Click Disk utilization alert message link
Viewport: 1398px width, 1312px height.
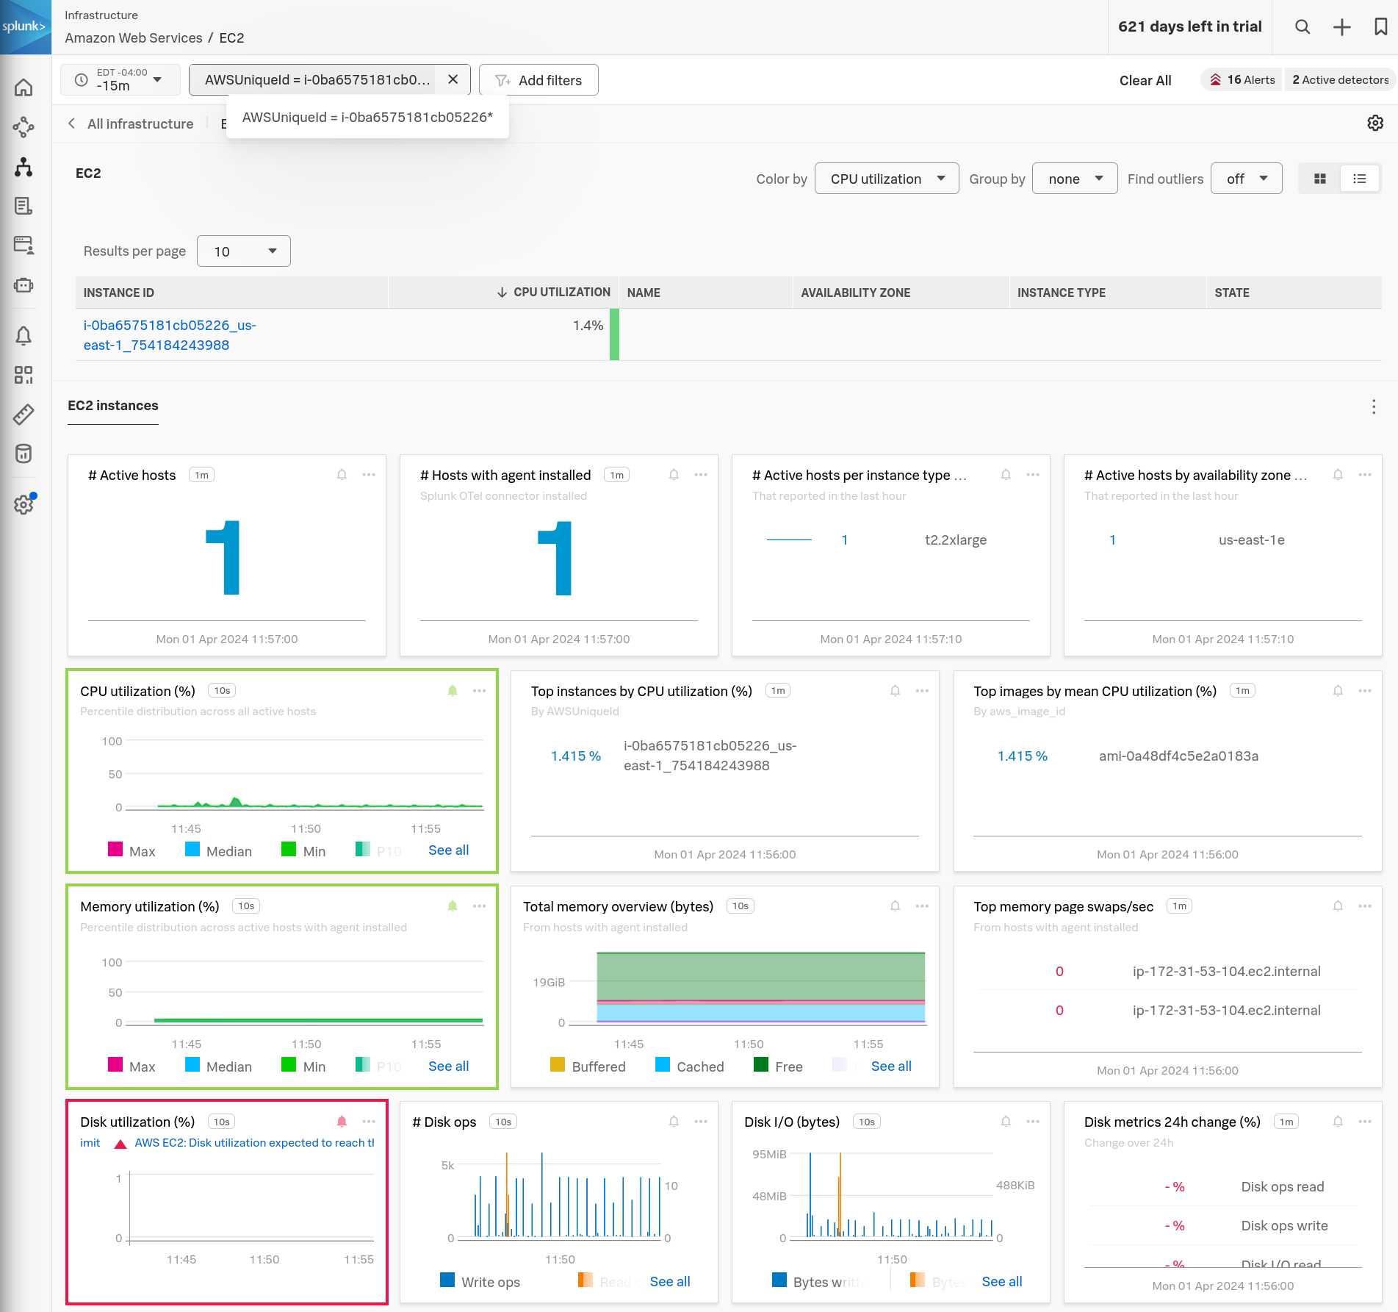(x=254, y=1143)
